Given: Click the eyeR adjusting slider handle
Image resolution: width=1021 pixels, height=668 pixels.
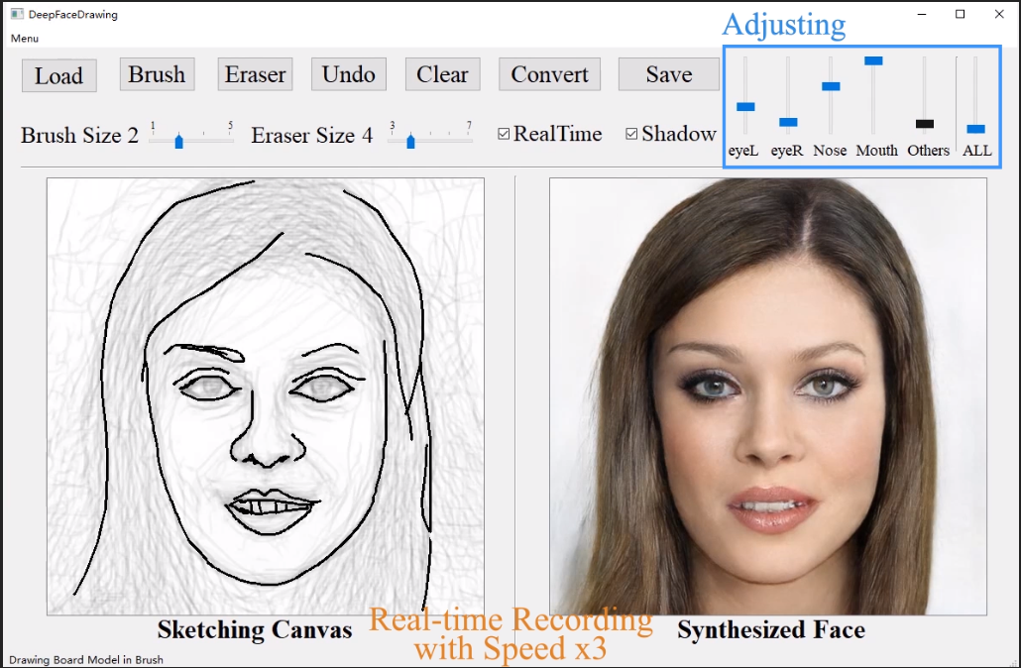Looking at the screenshot, I should tap(788, 122).
